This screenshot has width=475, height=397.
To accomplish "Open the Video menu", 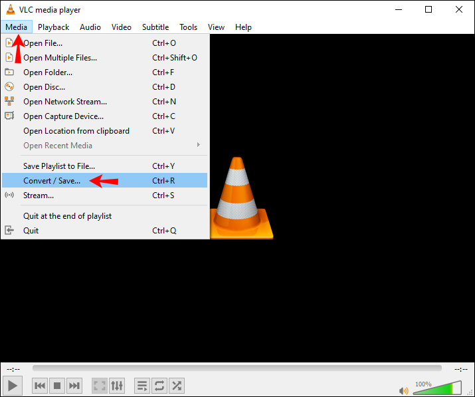I will coord(121,27).
